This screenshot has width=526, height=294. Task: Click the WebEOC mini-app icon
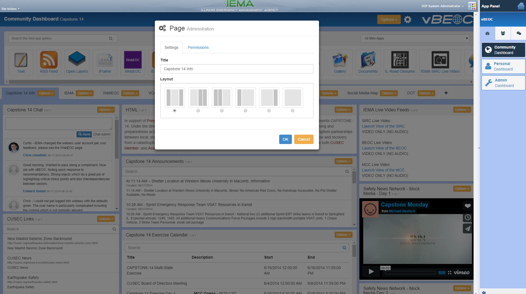[x=133, y=60]
